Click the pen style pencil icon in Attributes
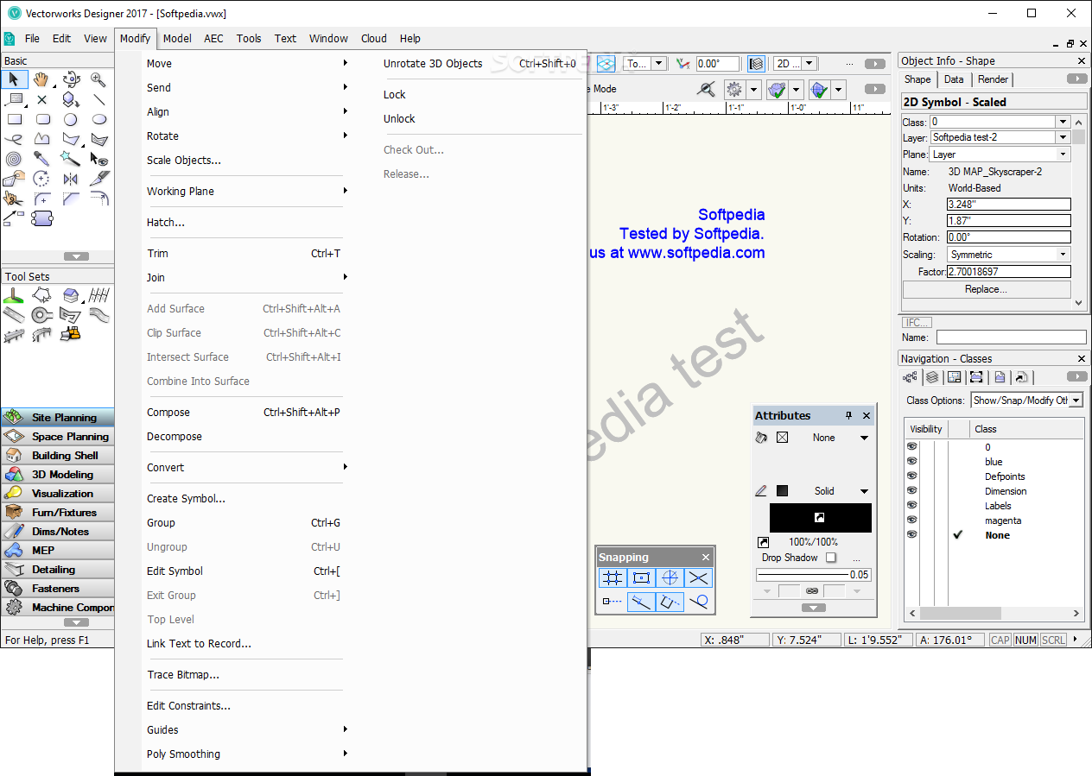1092x776 pixels. [x=761, y=491]
